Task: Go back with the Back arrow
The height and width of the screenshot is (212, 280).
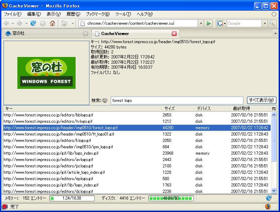Action: pos(6,23)
